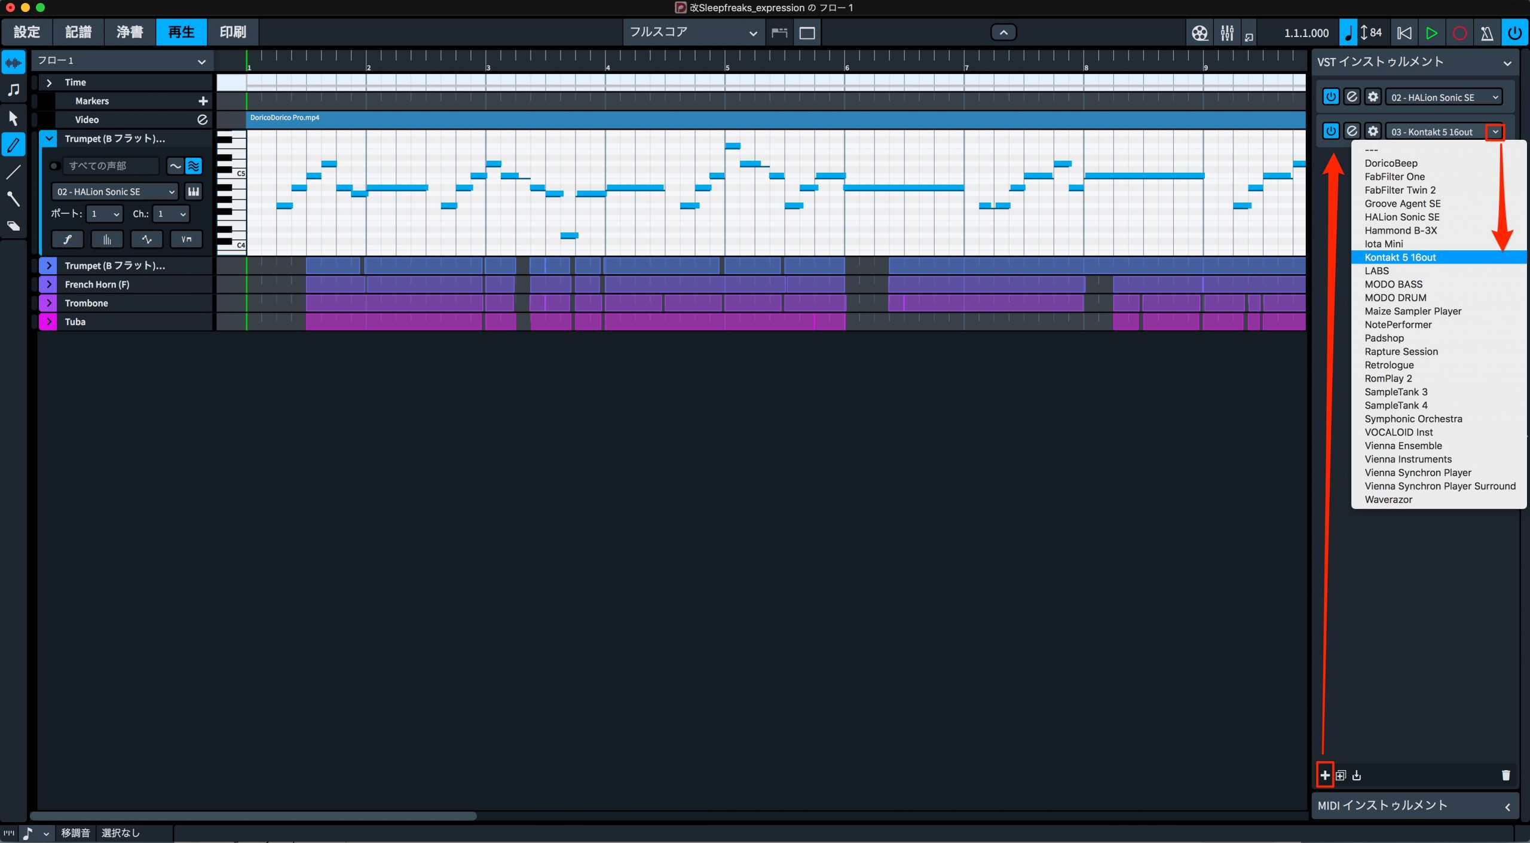Screen dimensions: 1530x843
Task: Switch to the 記譜 tab
Action: click(78, 32)
